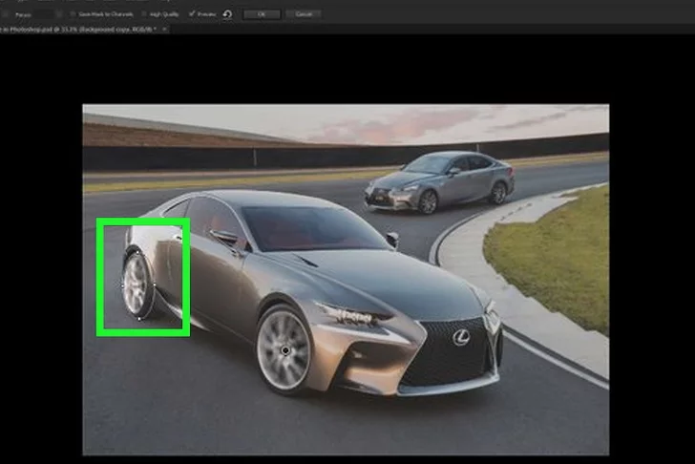The width and height of the screenshot is (695, 464).
Task: Select the spin blur pin on front wheel
Action: click(x=285, y=351)
